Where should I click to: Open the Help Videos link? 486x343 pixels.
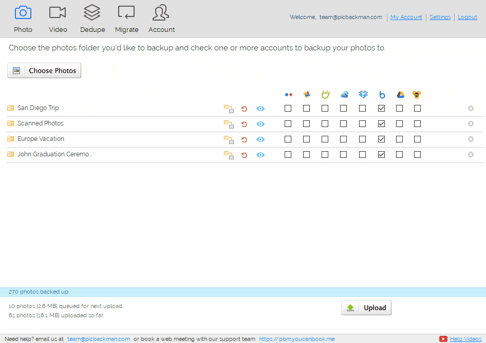coord(465,339)
